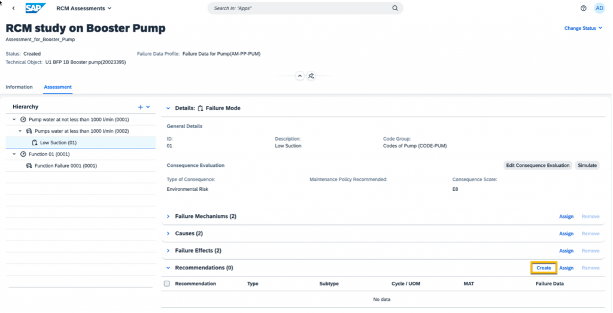This screenshot has height=313, width=613.
Task: Click the search magnifier icon
Action: coord(395,8)
